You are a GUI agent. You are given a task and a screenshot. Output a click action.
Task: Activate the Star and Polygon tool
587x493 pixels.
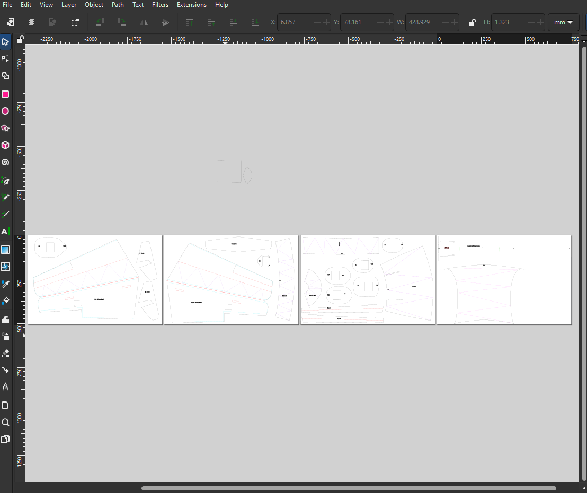(5, 129)
